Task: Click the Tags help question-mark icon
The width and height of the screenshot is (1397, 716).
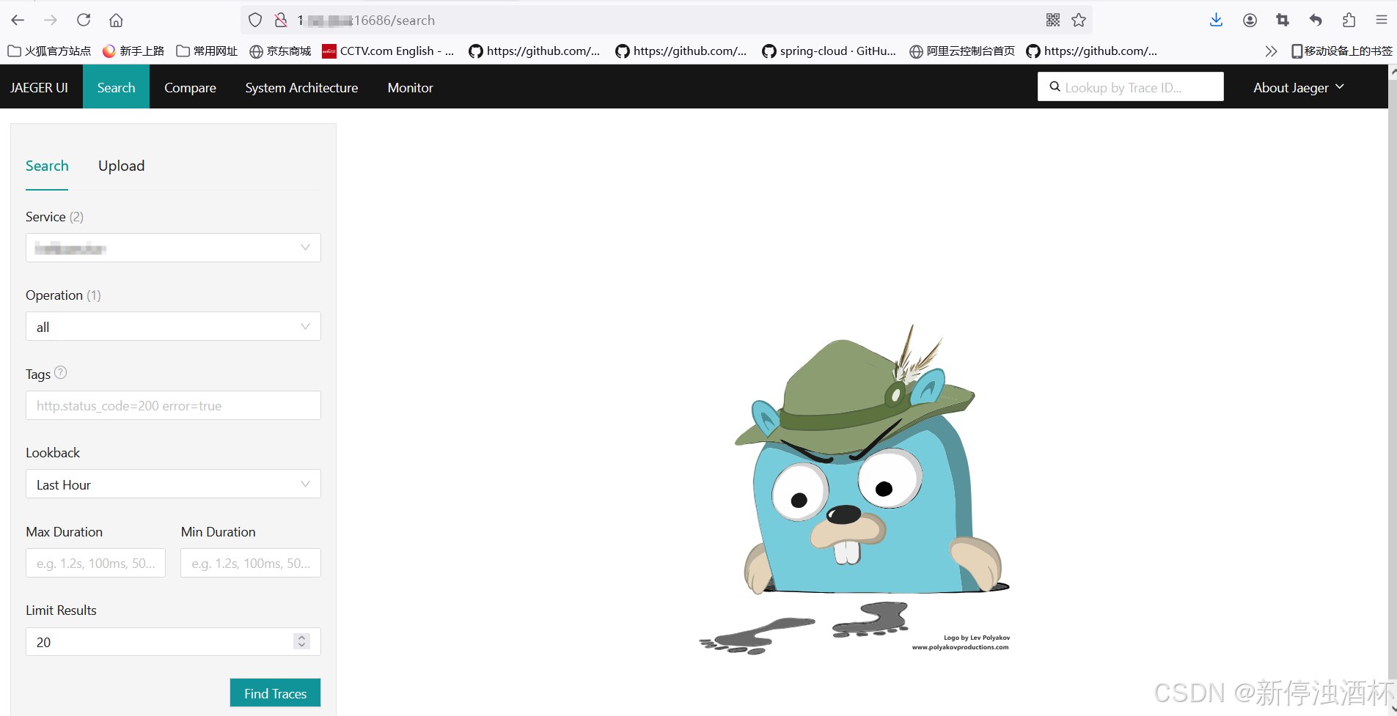Action: tap(61, 372)
